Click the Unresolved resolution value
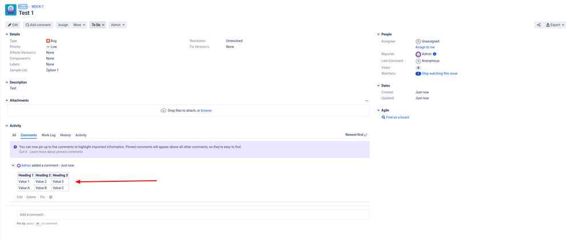570x240 pixels. 234,41
